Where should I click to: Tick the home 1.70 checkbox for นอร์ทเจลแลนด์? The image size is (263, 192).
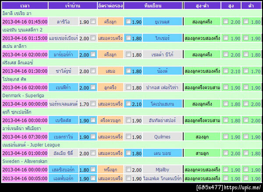point(93,104)
